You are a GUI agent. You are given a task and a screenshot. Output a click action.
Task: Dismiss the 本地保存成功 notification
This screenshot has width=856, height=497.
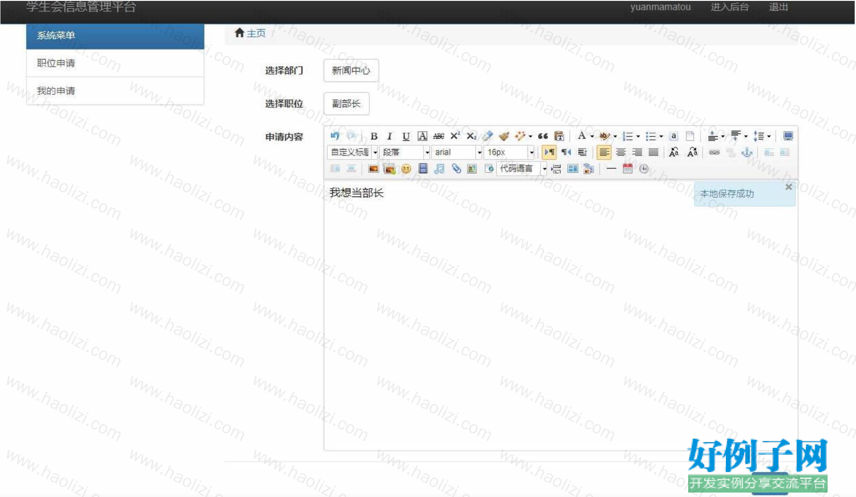click(x=789, y=187)
